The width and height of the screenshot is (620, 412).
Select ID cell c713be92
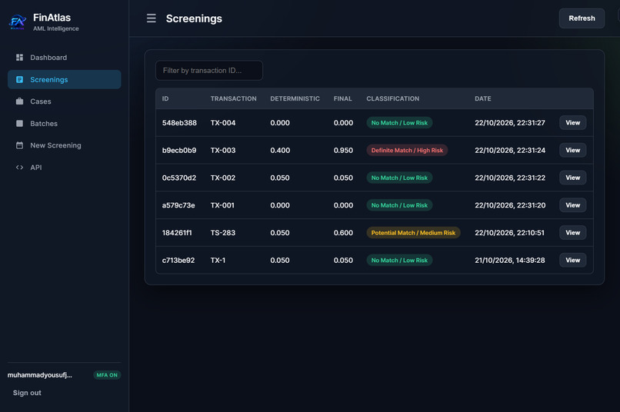point(178,260)
